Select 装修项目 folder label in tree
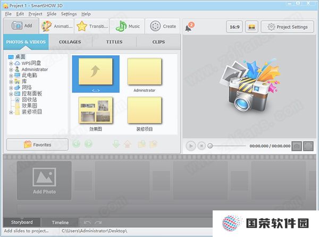 click(32, 112)
